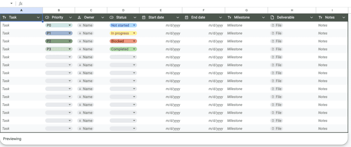Select column D header
Image resolution: width=351 pixels, height=147 pixels.
[x=123, y=10]
